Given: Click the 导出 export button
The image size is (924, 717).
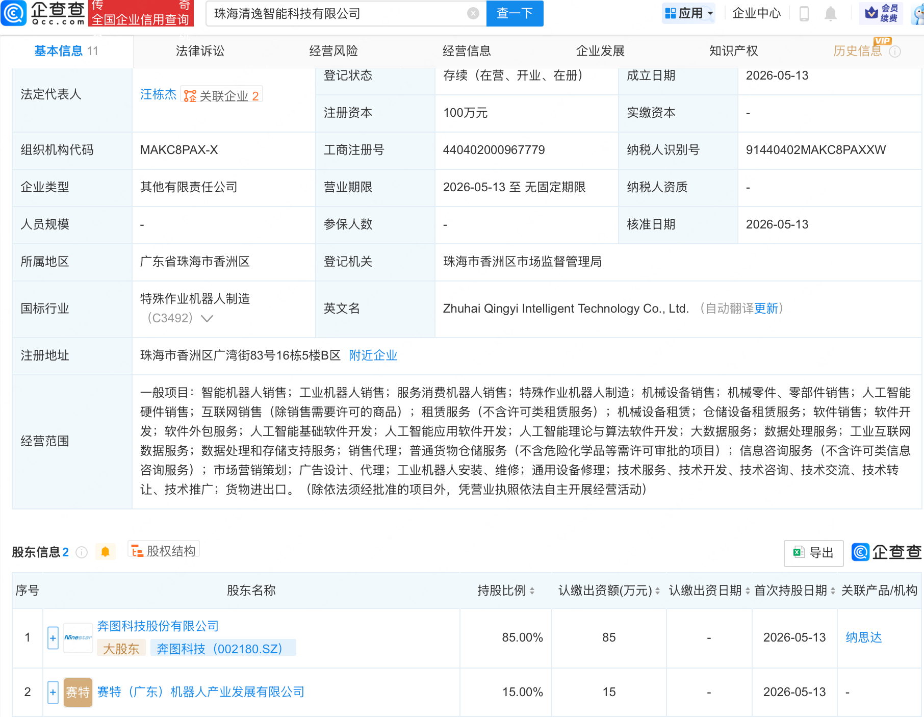Looking at the screenshot, I should click(x=813, y=552).
